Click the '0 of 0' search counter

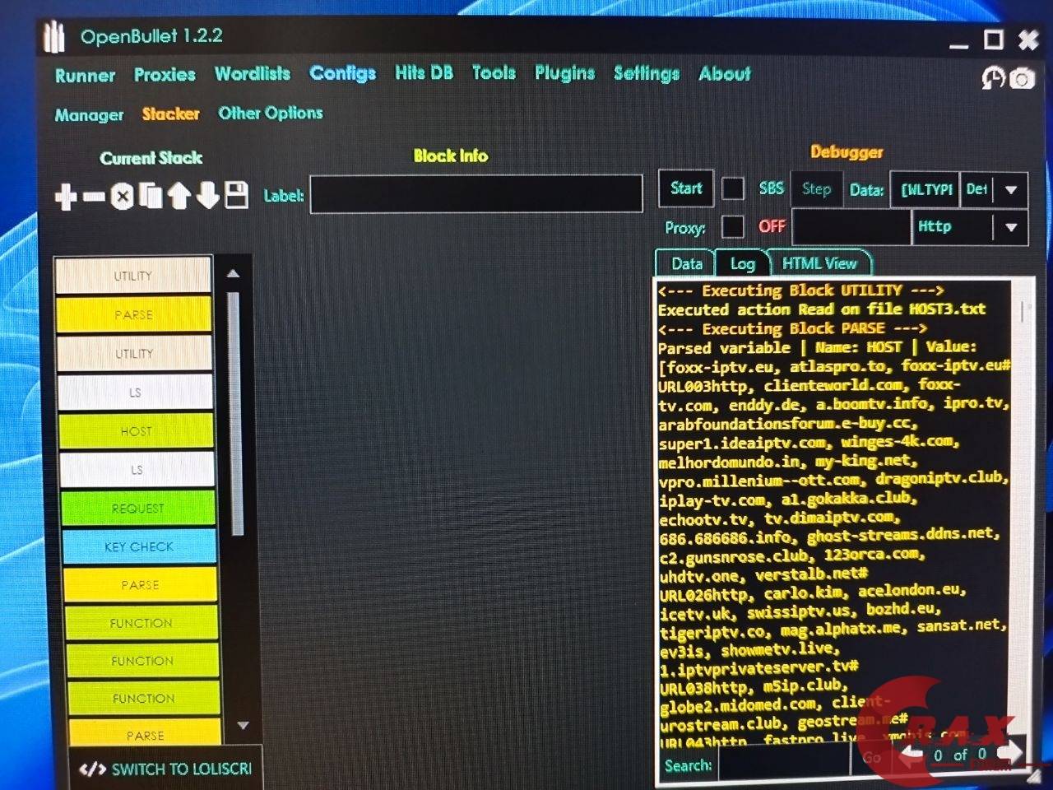point(959,755)
